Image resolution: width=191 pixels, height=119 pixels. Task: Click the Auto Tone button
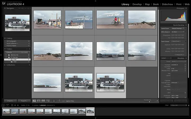(176, 42)
